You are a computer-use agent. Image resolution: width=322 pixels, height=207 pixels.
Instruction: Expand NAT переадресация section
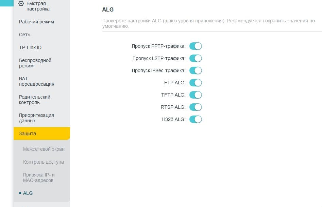pos(36,81)
